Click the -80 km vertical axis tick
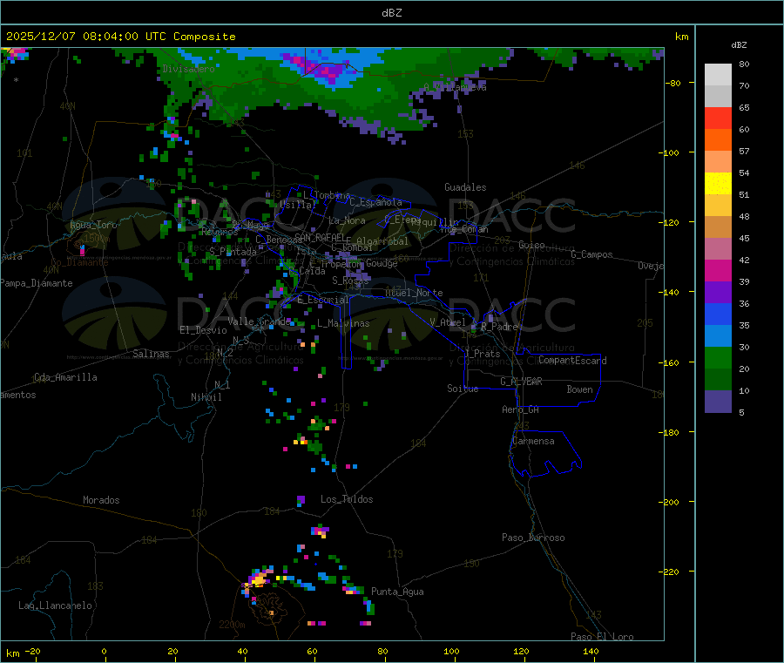Image resolution: width=784 pixels, height=663 pixels. (672, 83)
